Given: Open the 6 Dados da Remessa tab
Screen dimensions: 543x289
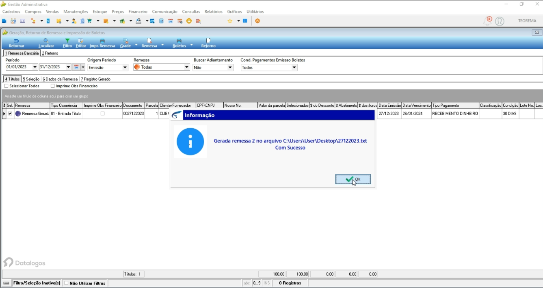Looking at the screenshot, I should pos(60,79).
